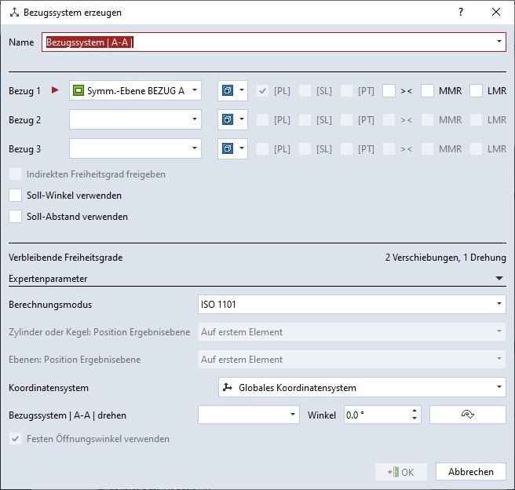This screenshot has width=515, height=490.
Task: Click the help question mark in title bar
Action: [x=461, y=13]
